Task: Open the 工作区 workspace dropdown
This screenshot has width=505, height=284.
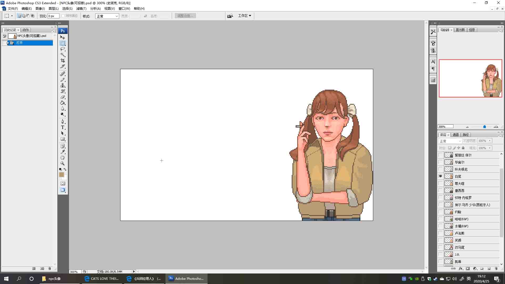Action: (x=245, y=16)
